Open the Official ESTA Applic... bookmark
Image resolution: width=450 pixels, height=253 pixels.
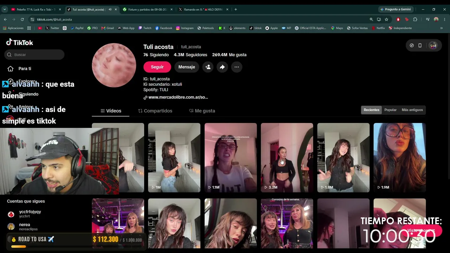pos(310,28)
